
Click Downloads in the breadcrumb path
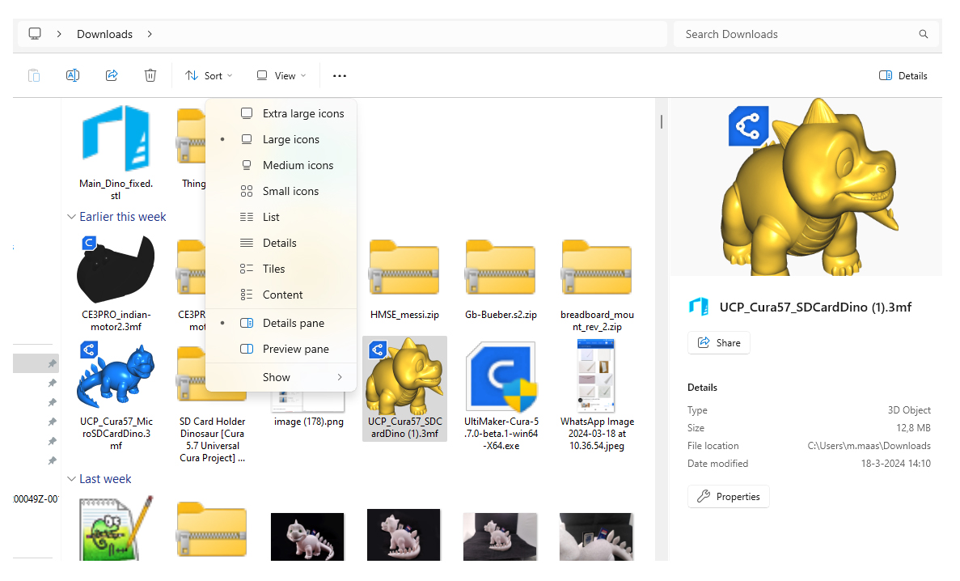point(104,34)
